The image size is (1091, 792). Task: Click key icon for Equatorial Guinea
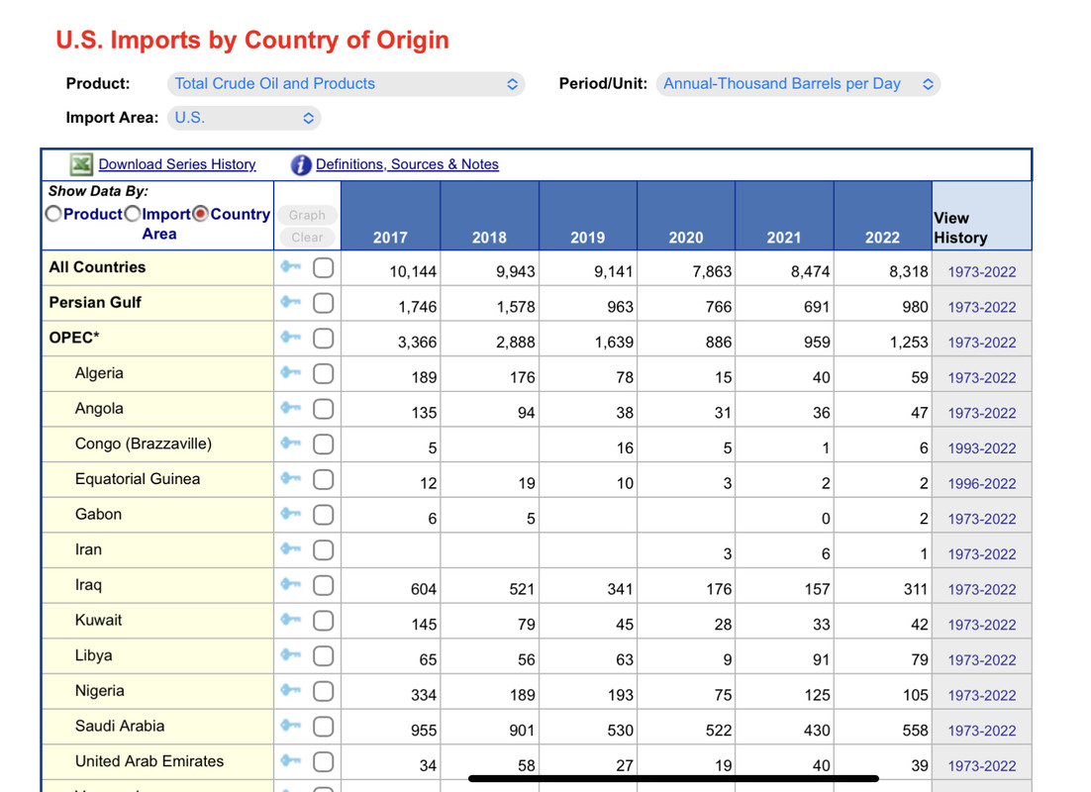(x=291, y=478)
